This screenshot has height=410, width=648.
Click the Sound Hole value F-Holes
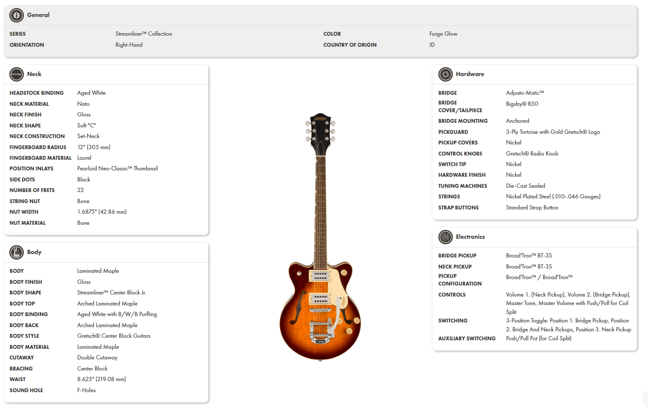tap(86, 390)
